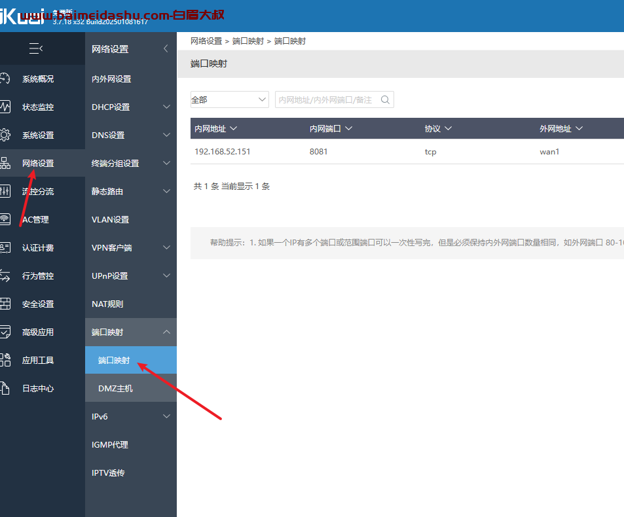Screen dimensions: 624x517
Task: Click the 行为管控 arrows icon
Action: click(x=5, y=276)
